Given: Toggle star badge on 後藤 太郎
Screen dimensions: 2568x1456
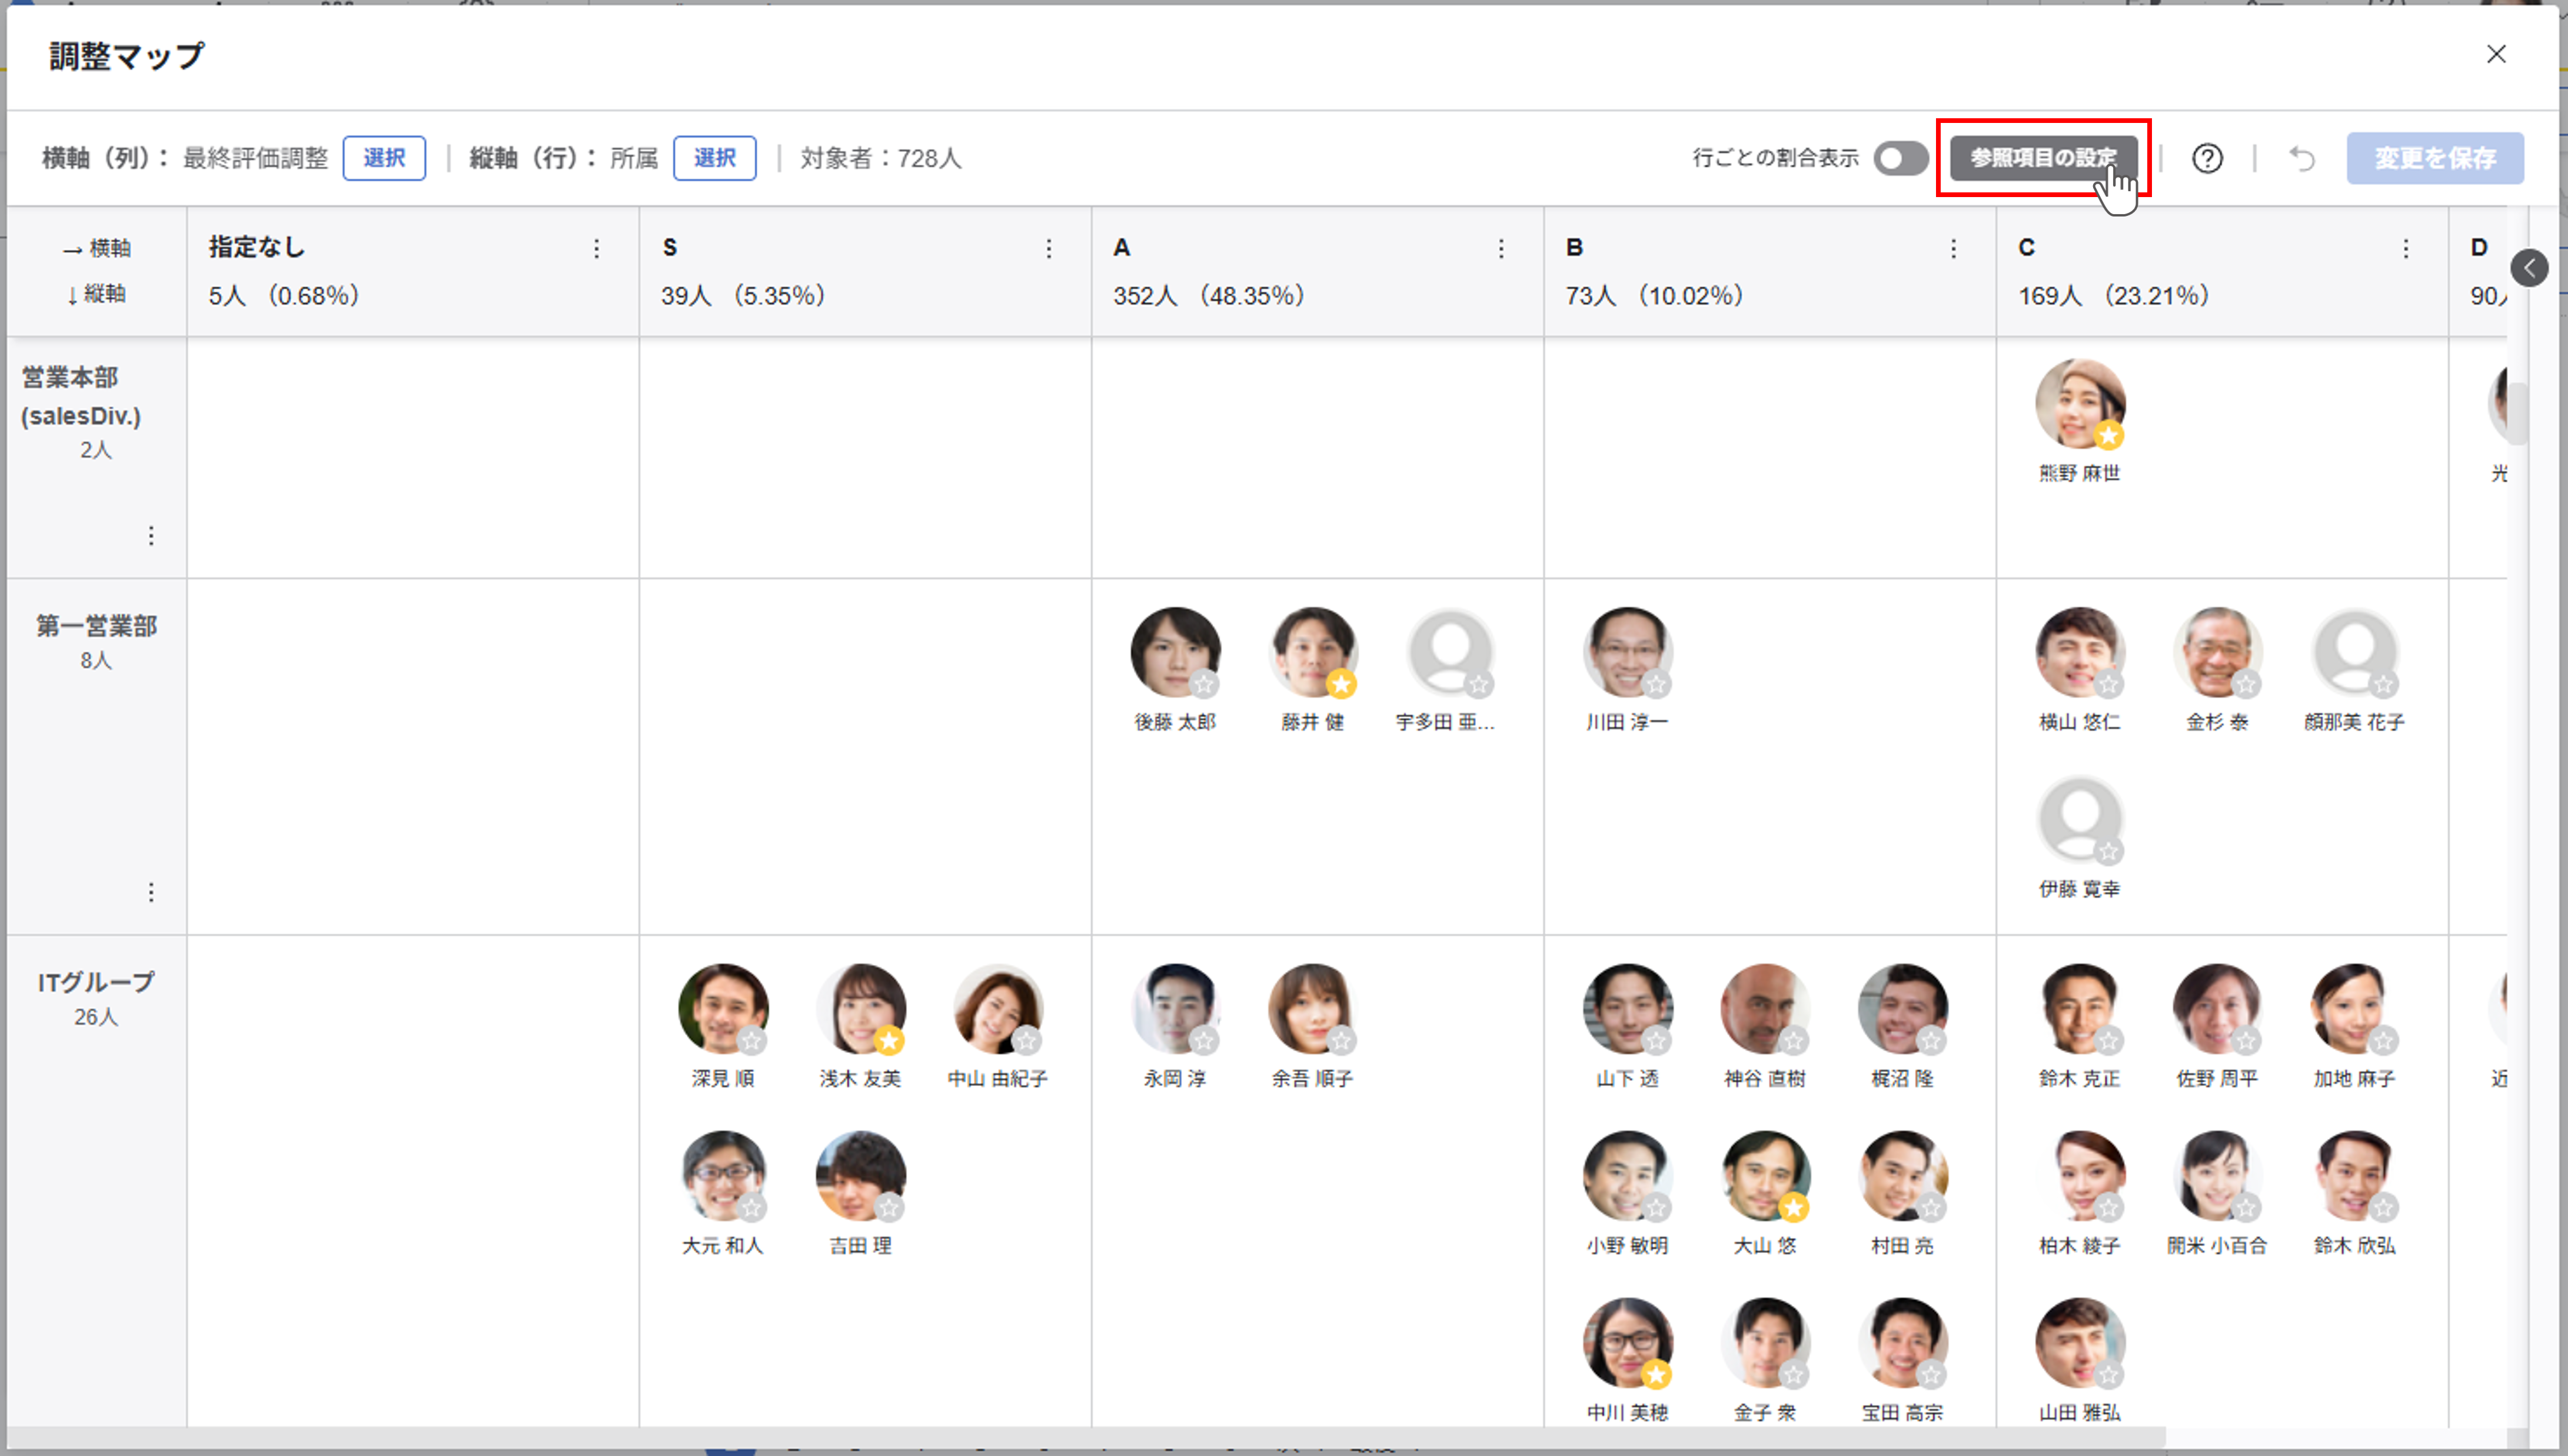Looking at the screenshot, I should pyautogui.click(x=1204, y=685).
